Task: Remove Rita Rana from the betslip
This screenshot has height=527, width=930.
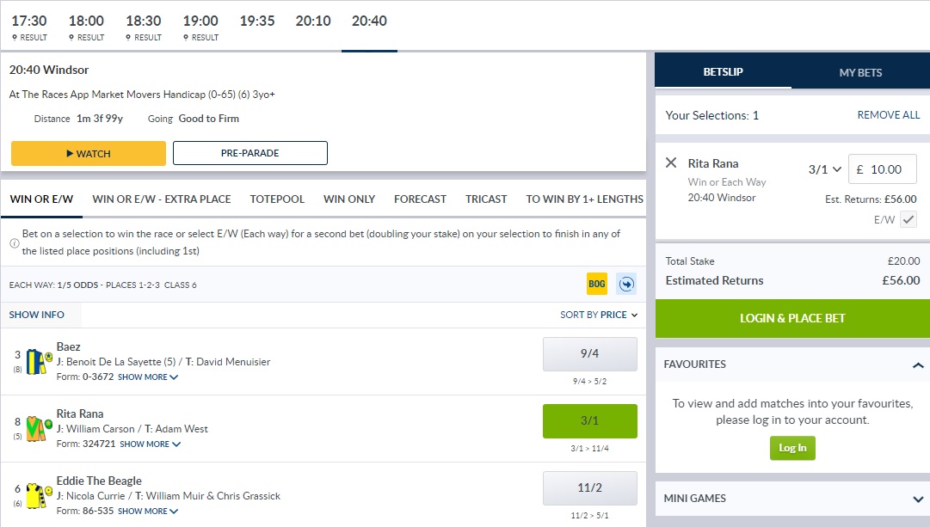Action: (x=671, y=163)
